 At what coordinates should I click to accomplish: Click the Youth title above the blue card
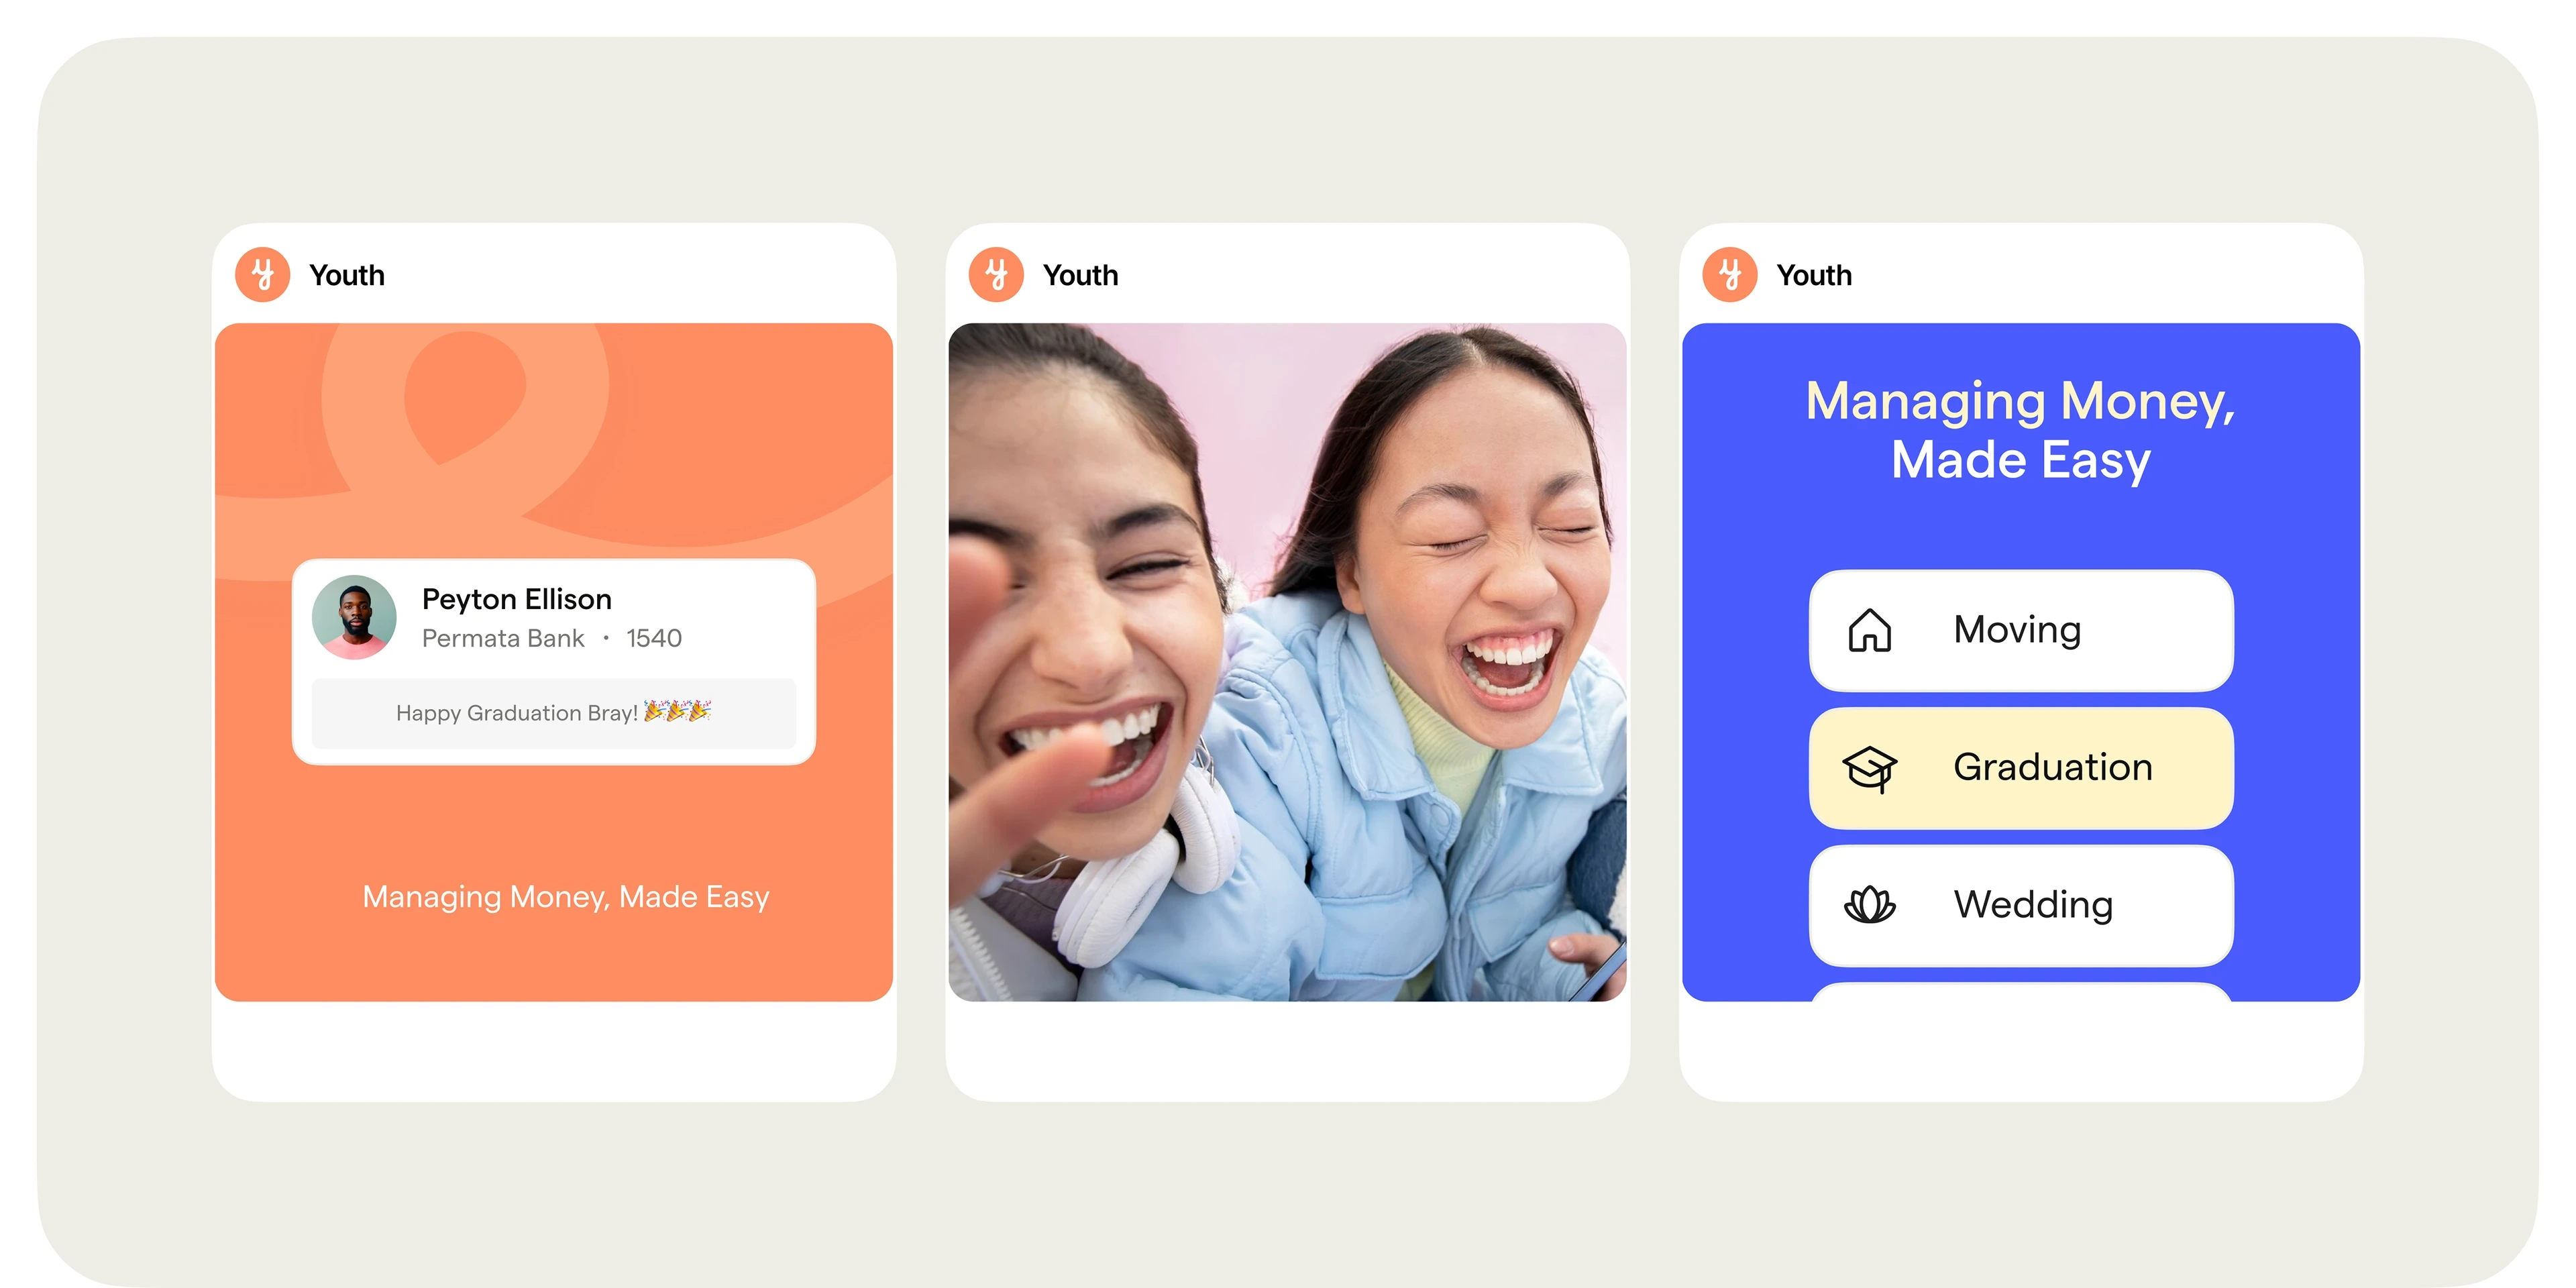1814,275
